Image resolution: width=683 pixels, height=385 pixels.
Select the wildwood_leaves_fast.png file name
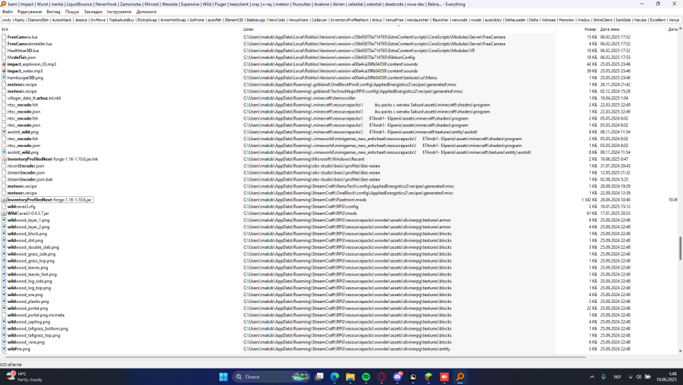coord(32,274)
